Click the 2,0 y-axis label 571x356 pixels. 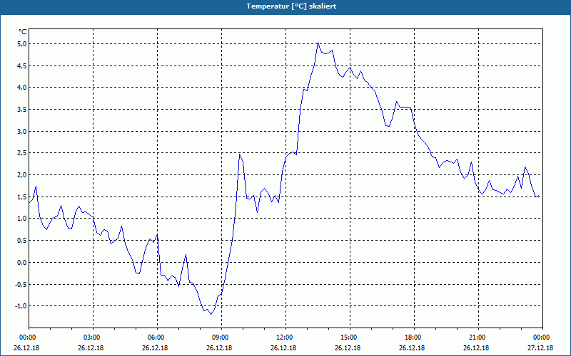click(22, 174)
